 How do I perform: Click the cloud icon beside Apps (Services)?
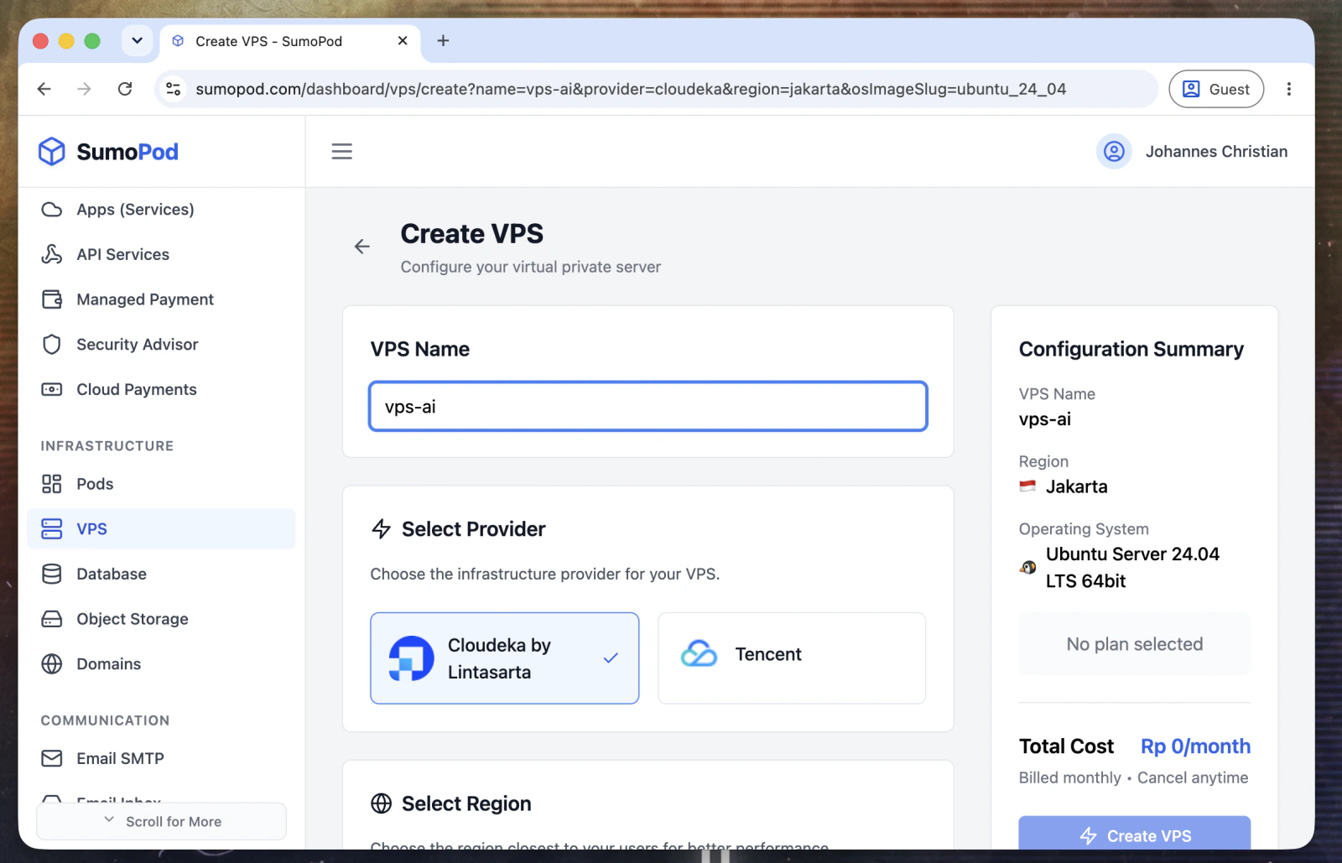pos(52,210)
